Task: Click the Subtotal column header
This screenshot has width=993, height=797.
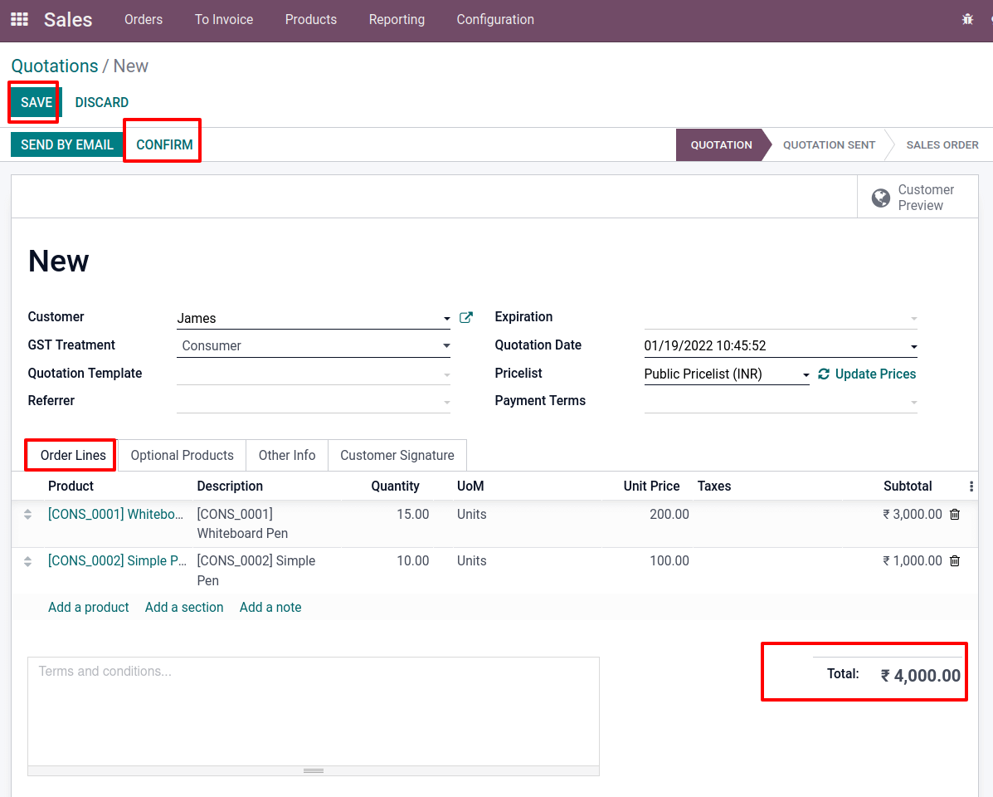Action: coord(908,486)
